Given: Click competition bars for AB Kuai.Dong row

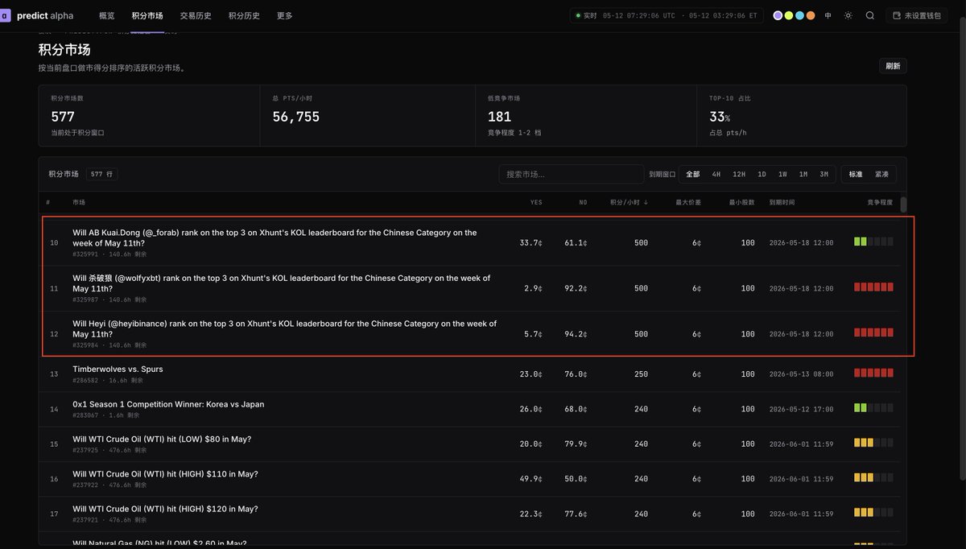Looking at the screenshot, I should coord(873,241).
